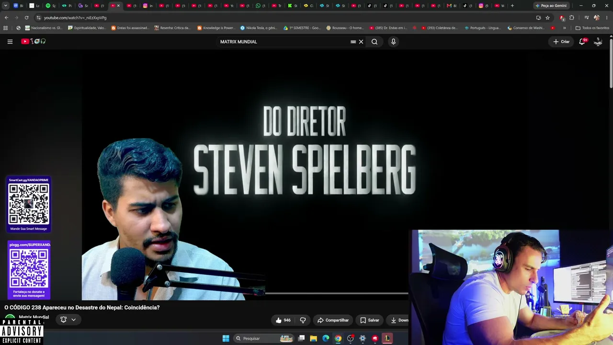
Task: Open (385) Dr. Enéas em i... bookmark
Action: (x=388, y=28)
